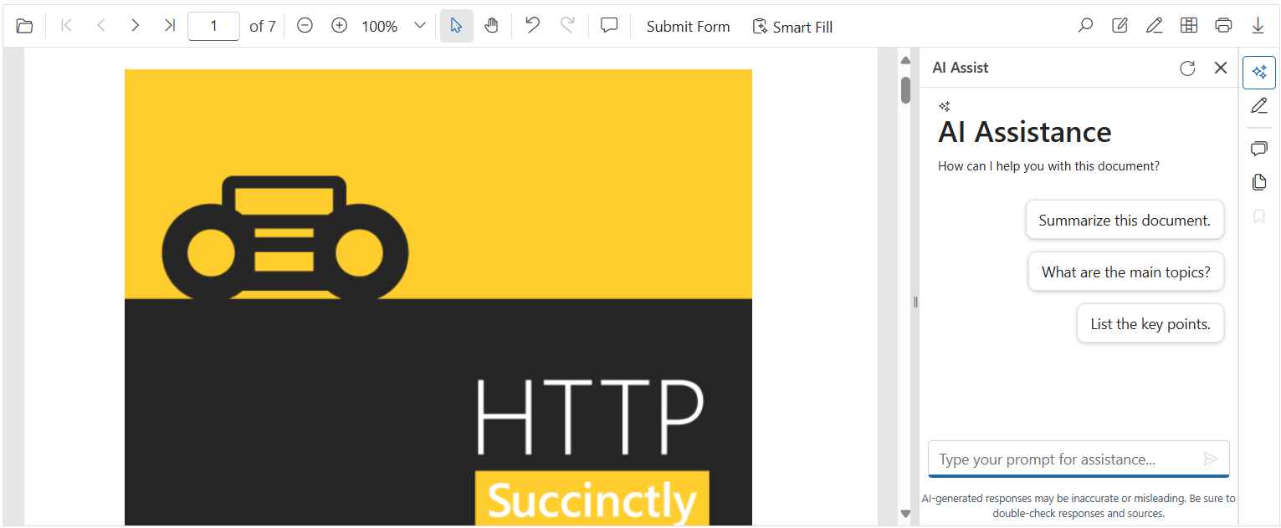
Task: Undo the last action
Action: point(532,25)
